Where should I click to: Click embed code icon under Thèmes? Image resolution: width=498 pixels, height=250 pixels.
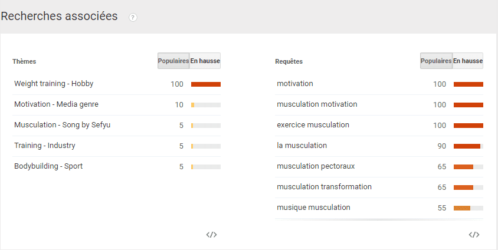[211, 235]
